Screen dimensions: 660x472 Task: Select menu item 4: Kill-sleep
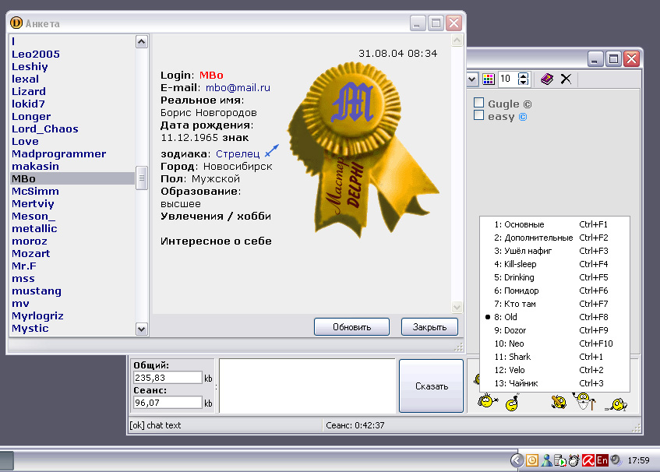[554, 264]
